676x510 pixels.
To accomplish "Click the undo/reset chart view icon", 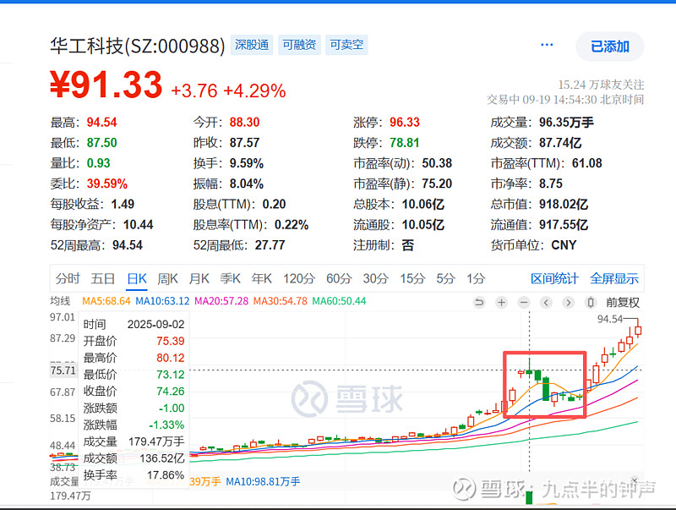I will point(480,301).
